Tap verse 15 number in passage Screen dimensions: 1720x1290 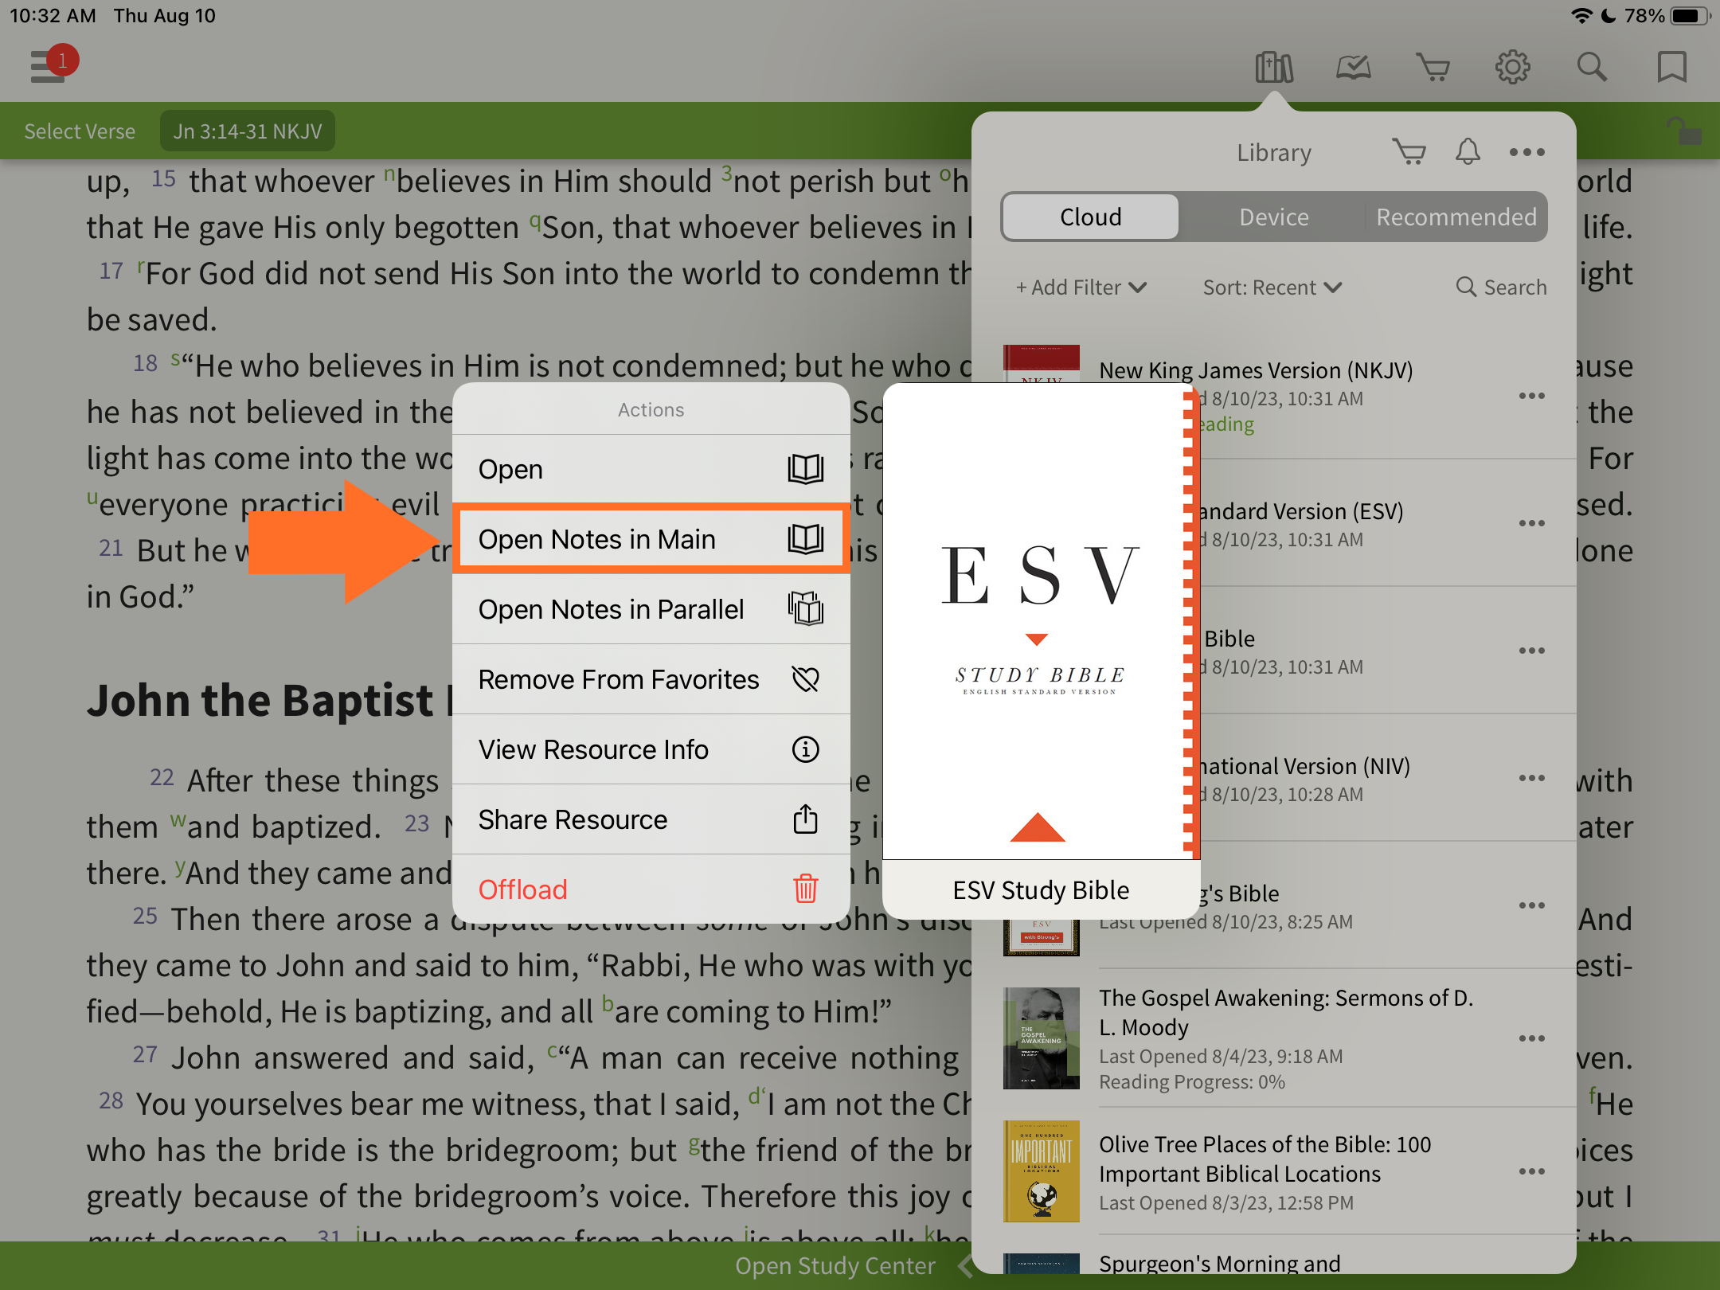point(163,178)
